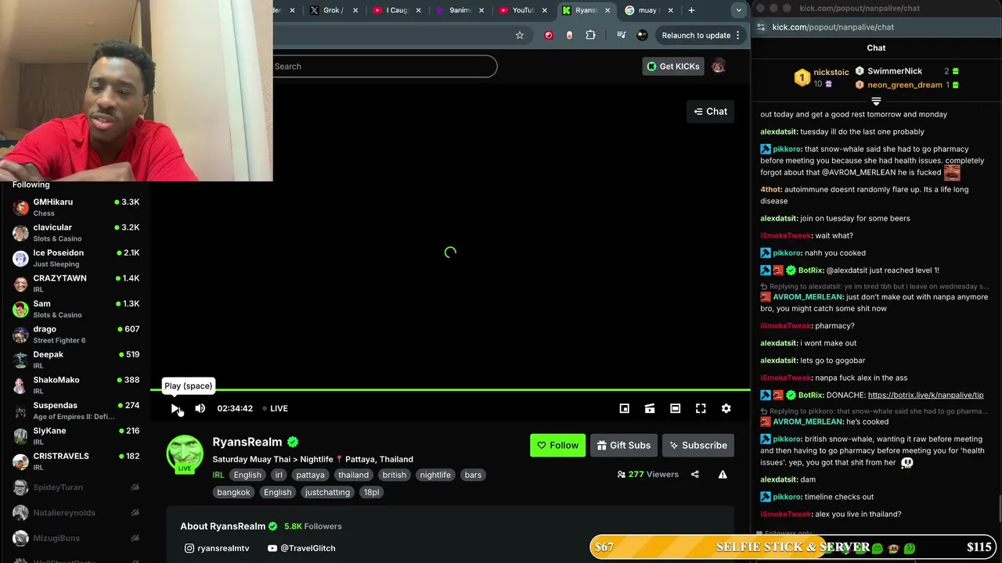The width and height of the screenshot is (1002, 563).
Task: Open Suspendas channel in Following list
Action: 76,411
